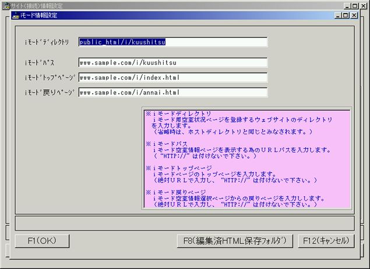Close the iモード情報設定 dialog

click(354, 15)
